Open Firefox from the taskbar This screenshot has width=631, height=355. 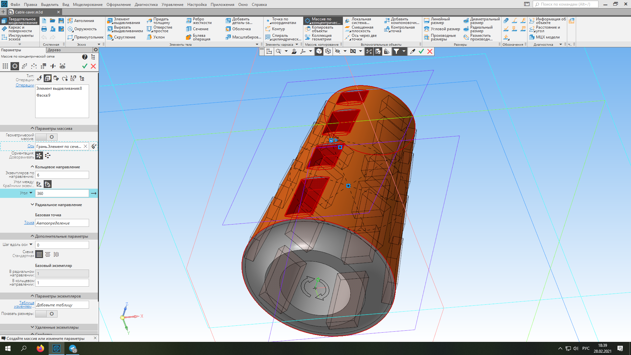[40, 348]
